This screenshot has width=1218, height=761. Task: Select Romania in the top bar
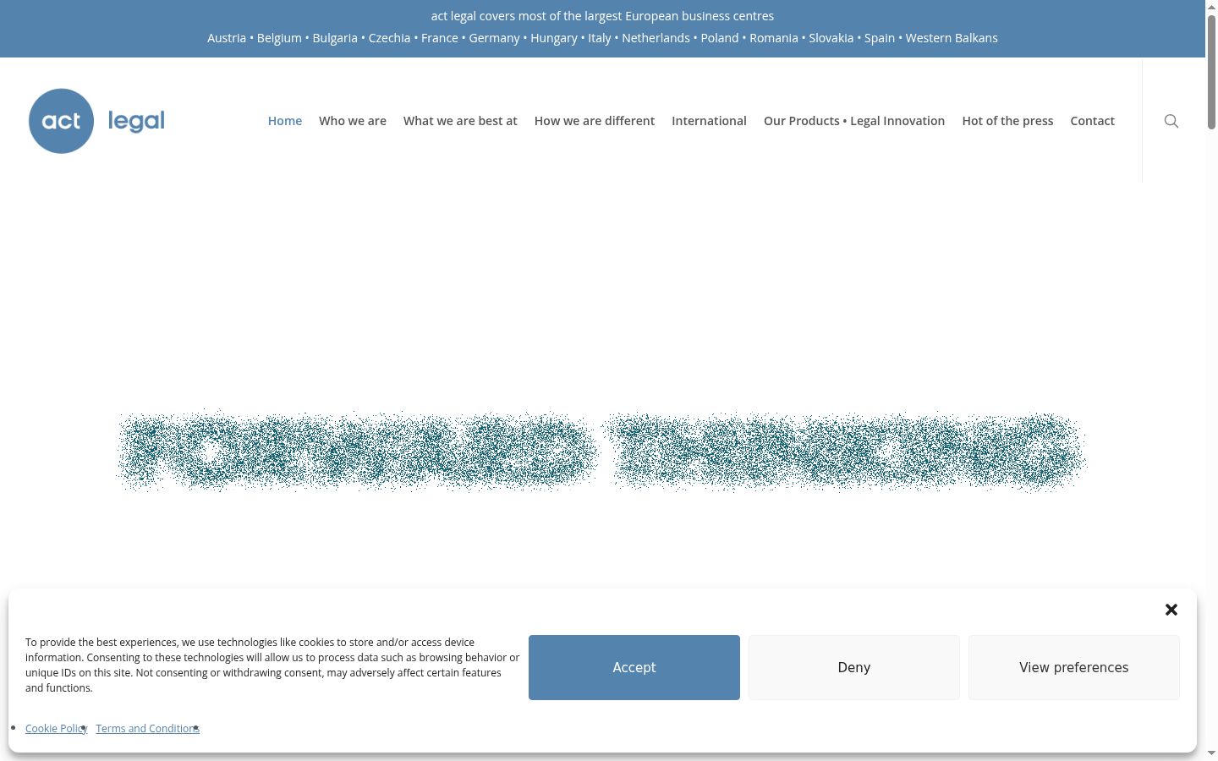click(x=774, y=38)
